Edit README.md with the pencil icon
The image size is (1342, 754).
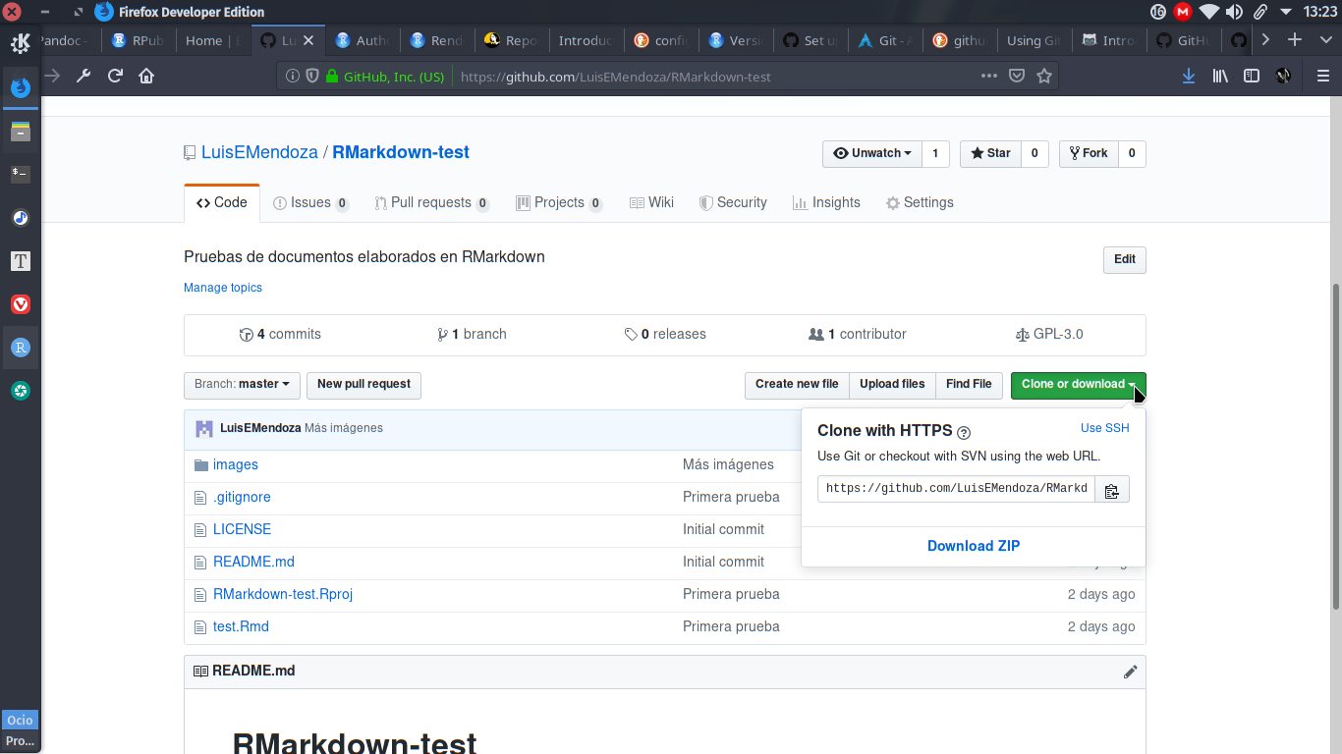(x=1130, y=672)
